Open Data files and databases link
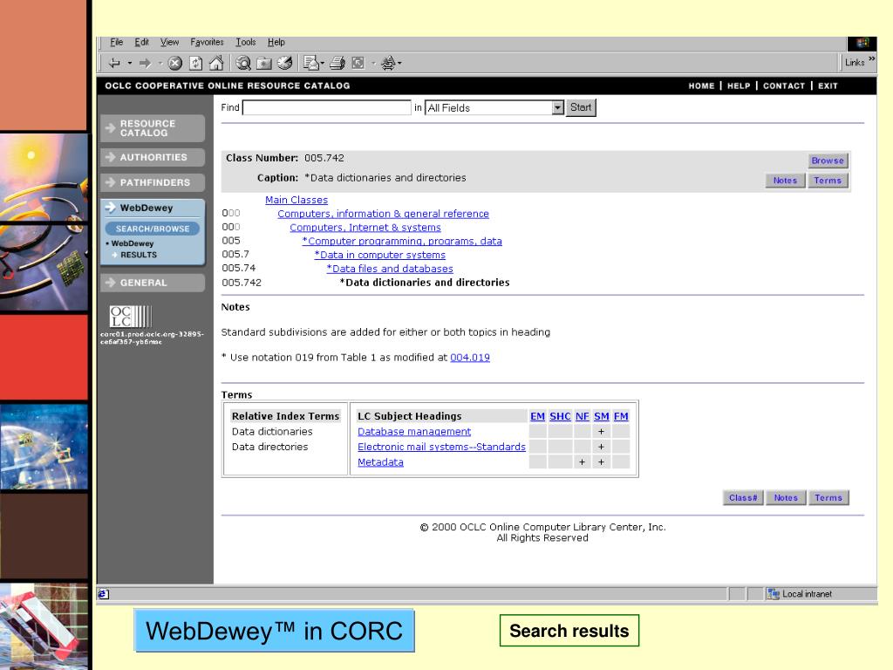Image resolution: width=893 pixels, height=670 pixels. point(390,269)
